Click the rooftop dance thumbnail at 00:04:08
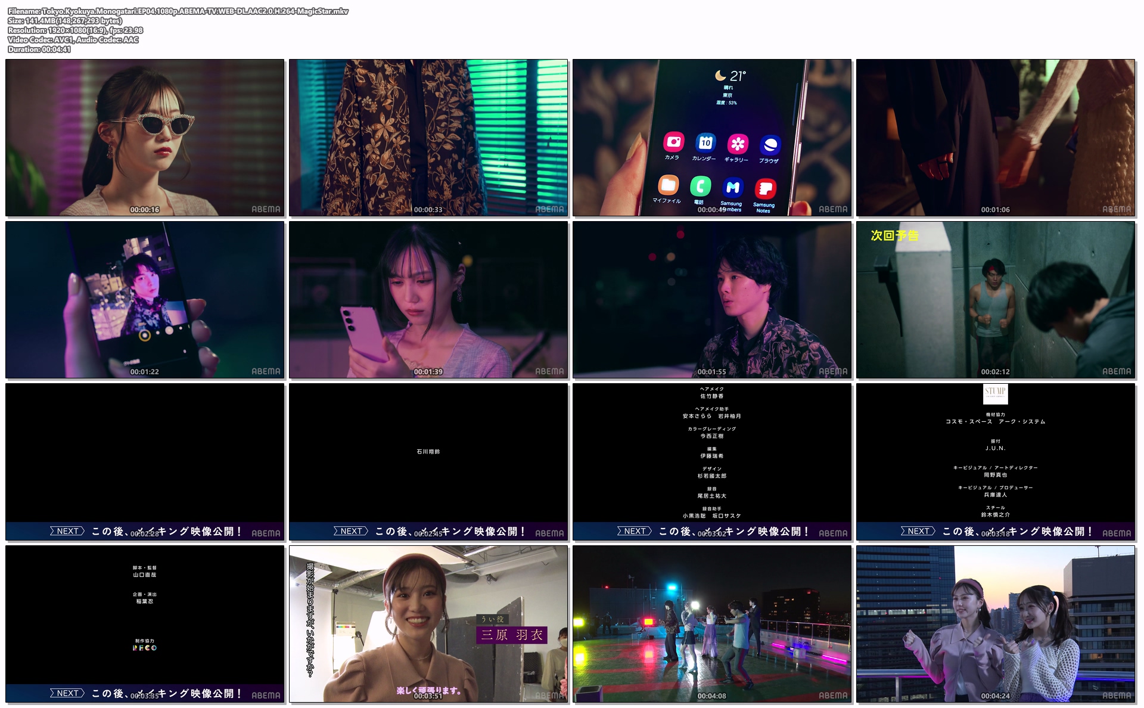Viewport: 1144px width, 708px height. [x=712, y=623]
